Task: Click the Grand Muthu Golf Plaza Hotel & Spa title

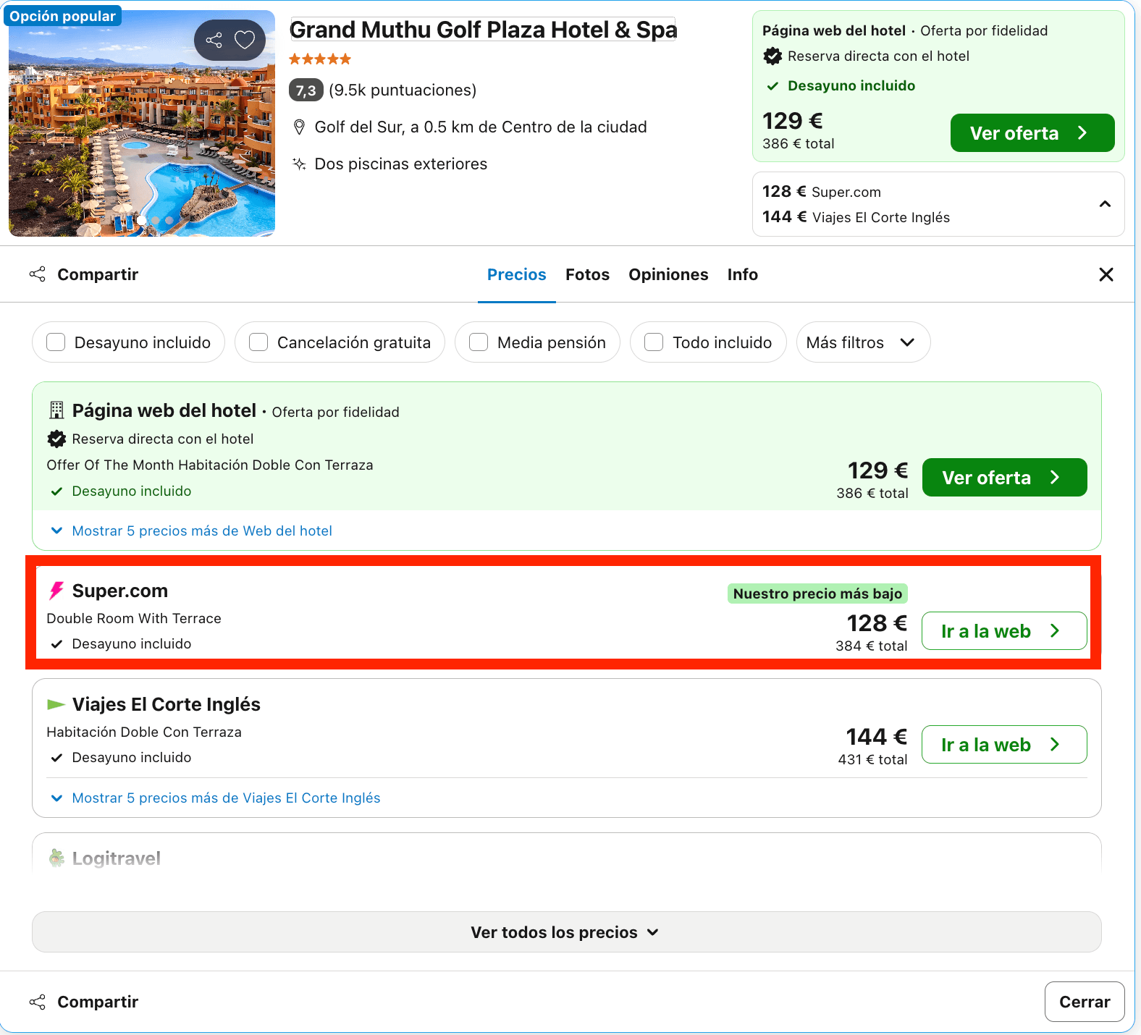Action: tap(483, 30)
